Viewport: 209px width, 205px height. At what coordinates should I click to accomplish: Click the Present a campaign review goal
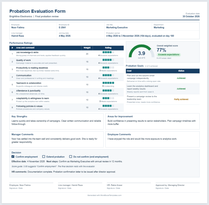tap(142, 98)
